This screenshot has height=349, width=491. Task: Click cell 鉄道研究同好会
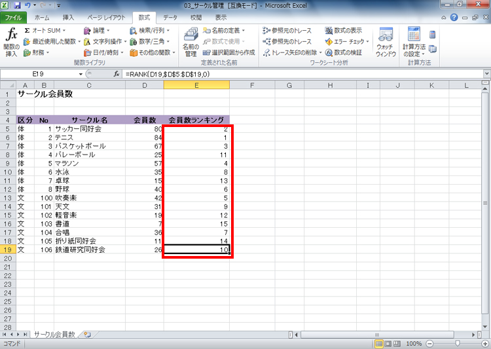[90, 249]
